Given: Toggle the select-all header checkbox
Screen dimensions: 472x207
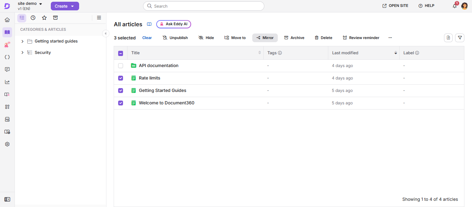Looking at the screenshot, I should [x=121, y=53].
